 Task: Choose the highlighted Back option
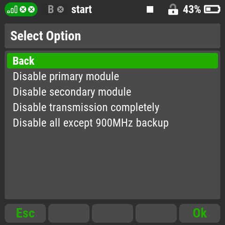coord(112,60)
